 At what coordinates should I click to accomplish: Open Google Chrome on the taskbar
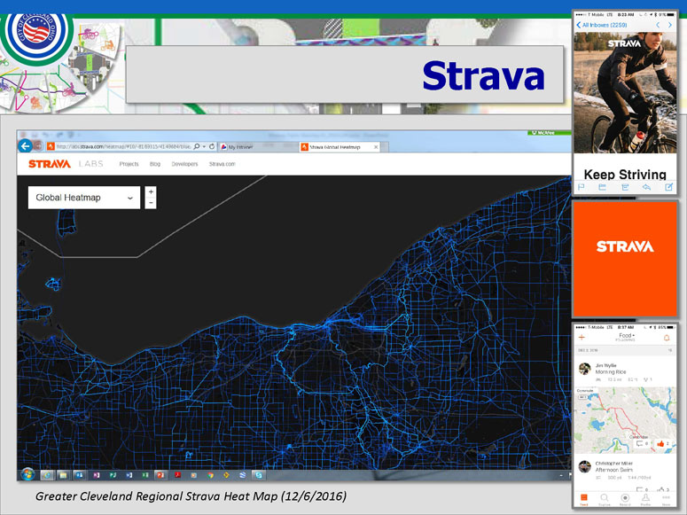pyautogui.click(x=211, y=475)
